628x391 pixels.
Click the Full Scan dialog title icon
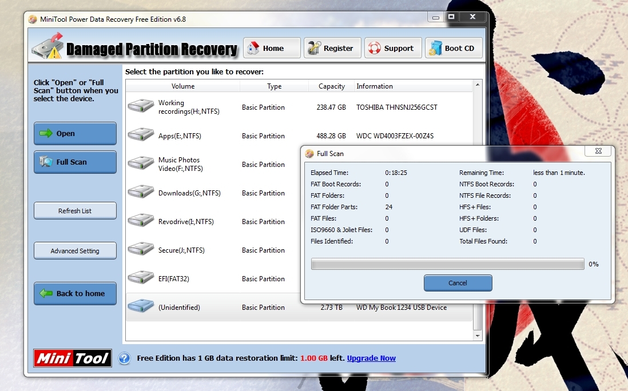click(x=309, y=154)
